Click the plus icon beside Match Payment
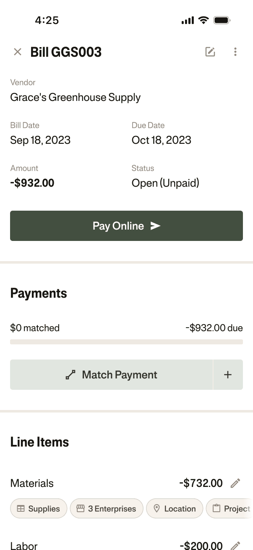 click(x=228, y=375)
